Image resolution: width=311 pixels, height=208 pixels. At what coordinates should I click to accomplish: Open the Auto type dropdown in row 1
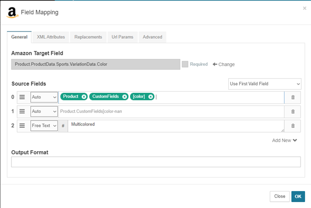pyautogui.click(x=44, y=111)
